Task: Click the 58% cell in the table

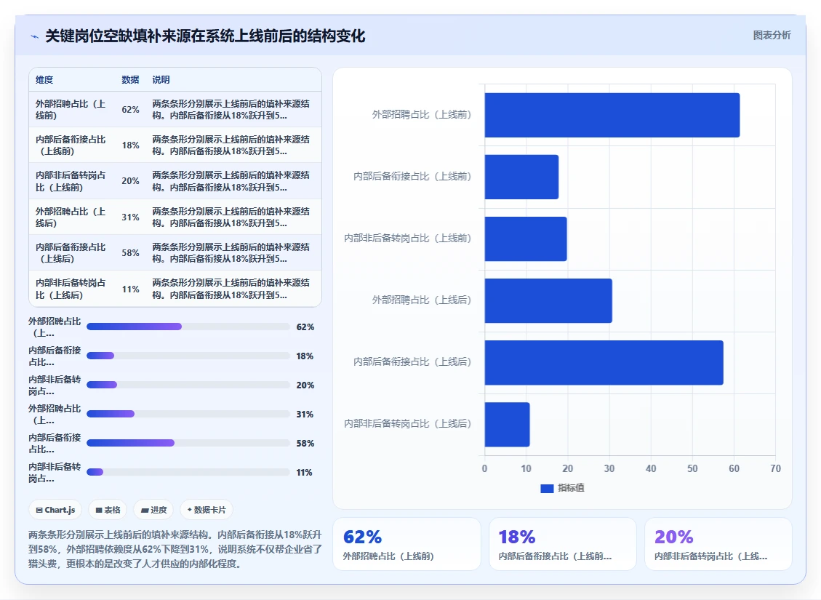Action: click(x=130, y=252)
